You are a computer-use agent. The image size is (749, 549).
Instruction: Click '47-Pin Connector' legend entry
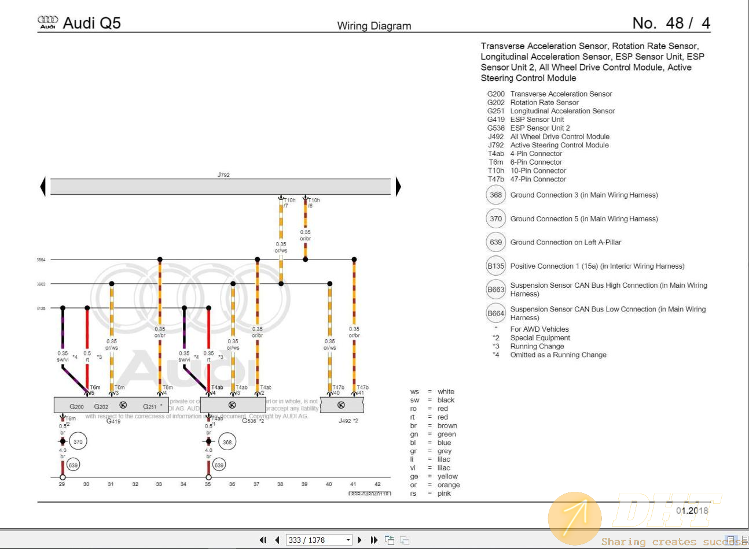(538, 179)
